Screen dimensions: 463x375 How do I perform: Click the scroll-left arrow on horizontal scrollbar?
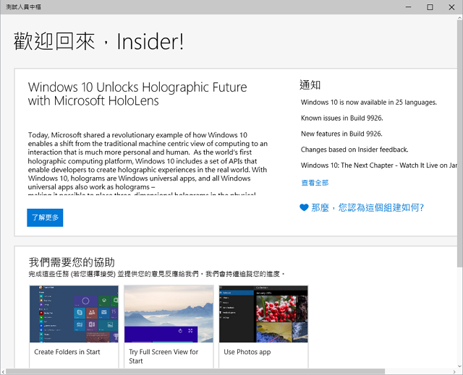pos(3,372)
